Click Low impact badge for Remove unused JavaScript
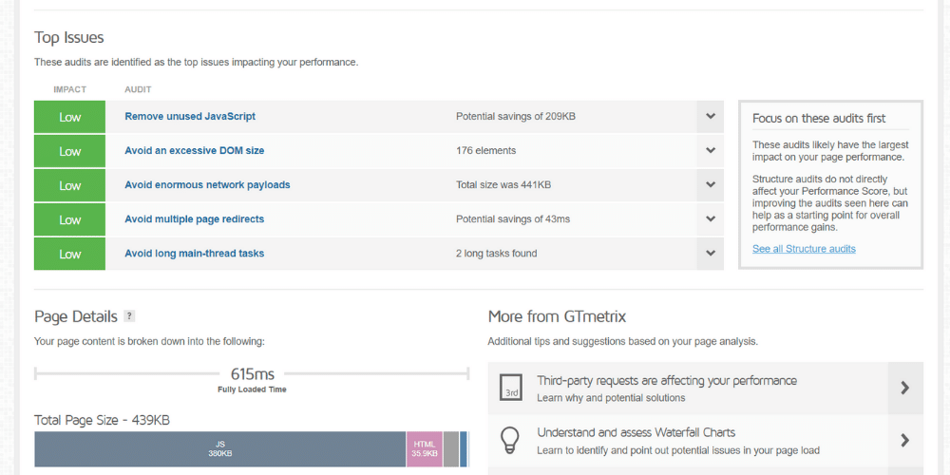Screen dimensions: 950x475 pos(70,117)
